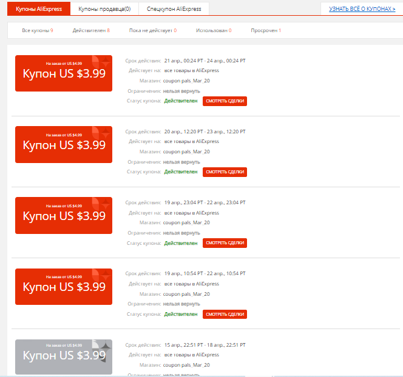Select the gray expired coupon card 15 апр.
The image size is (403, 377).
pos(64,357)
